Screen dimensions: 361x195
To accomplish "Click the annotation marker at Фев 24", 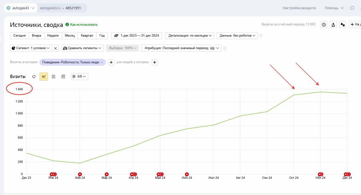I will 80,174.
